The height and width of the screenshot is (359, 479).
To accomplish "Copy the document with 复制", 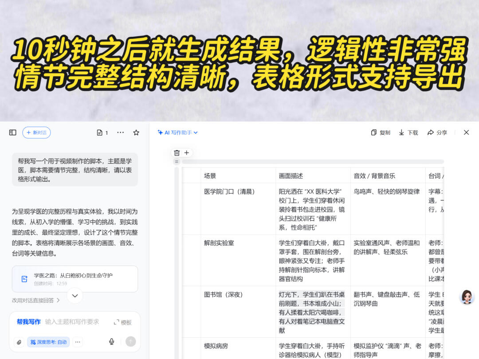I will pos(381,133).
